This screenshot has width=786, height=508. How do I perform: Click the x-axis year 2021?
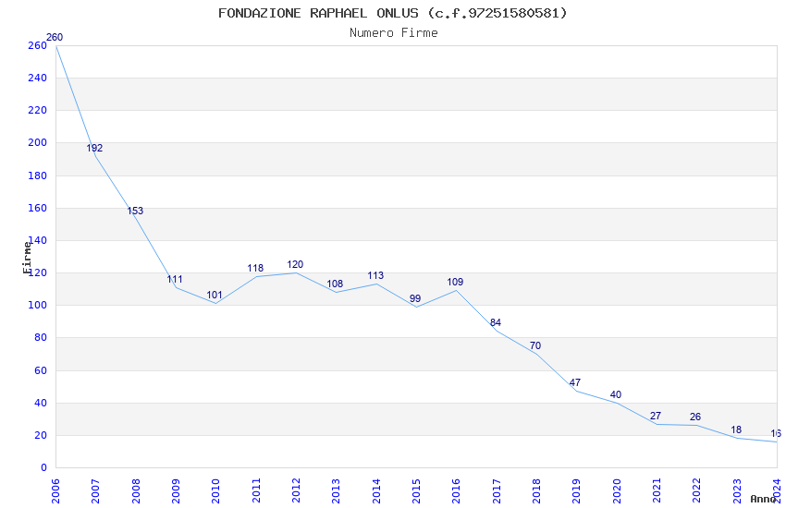[x=657, y=490]
